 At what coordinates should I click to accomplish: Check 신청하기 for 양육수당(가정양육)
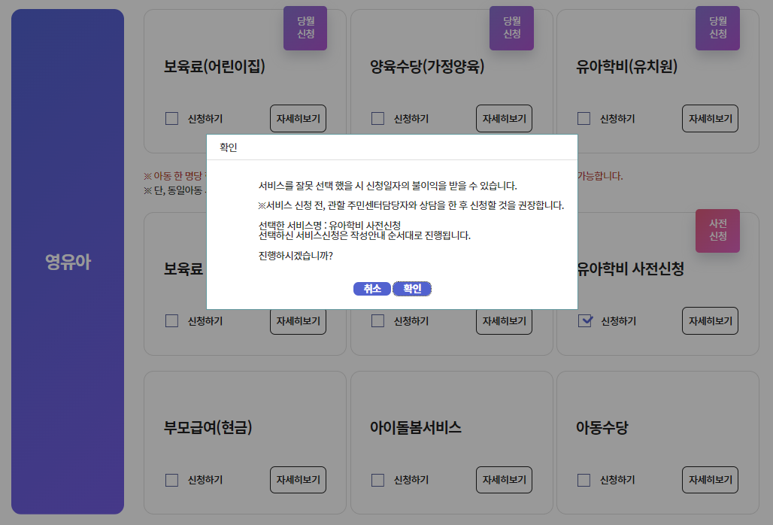click(x=377, y=118)
